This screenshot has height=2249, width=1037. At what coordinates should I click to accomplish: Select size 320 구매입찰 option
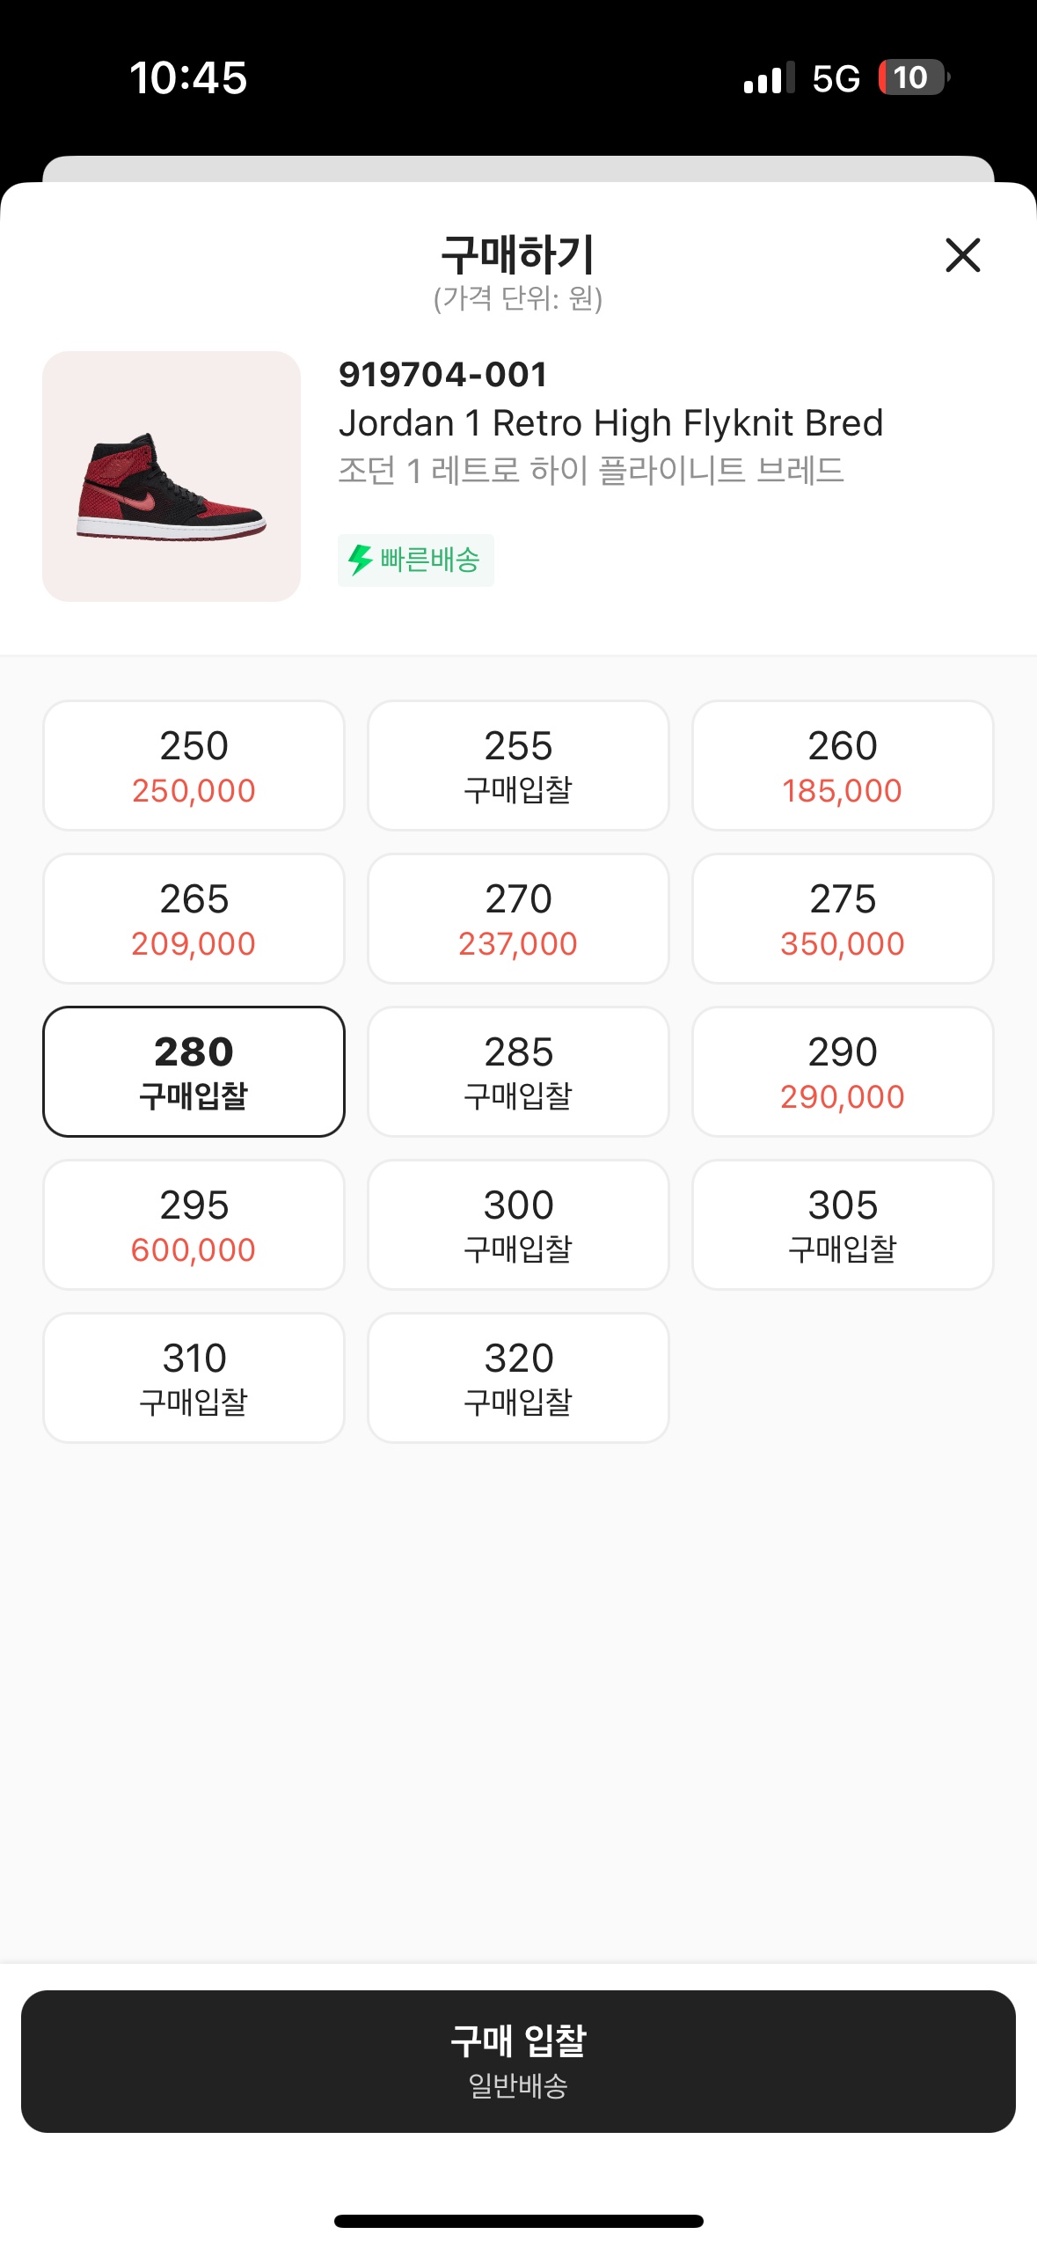(518, 1377)
